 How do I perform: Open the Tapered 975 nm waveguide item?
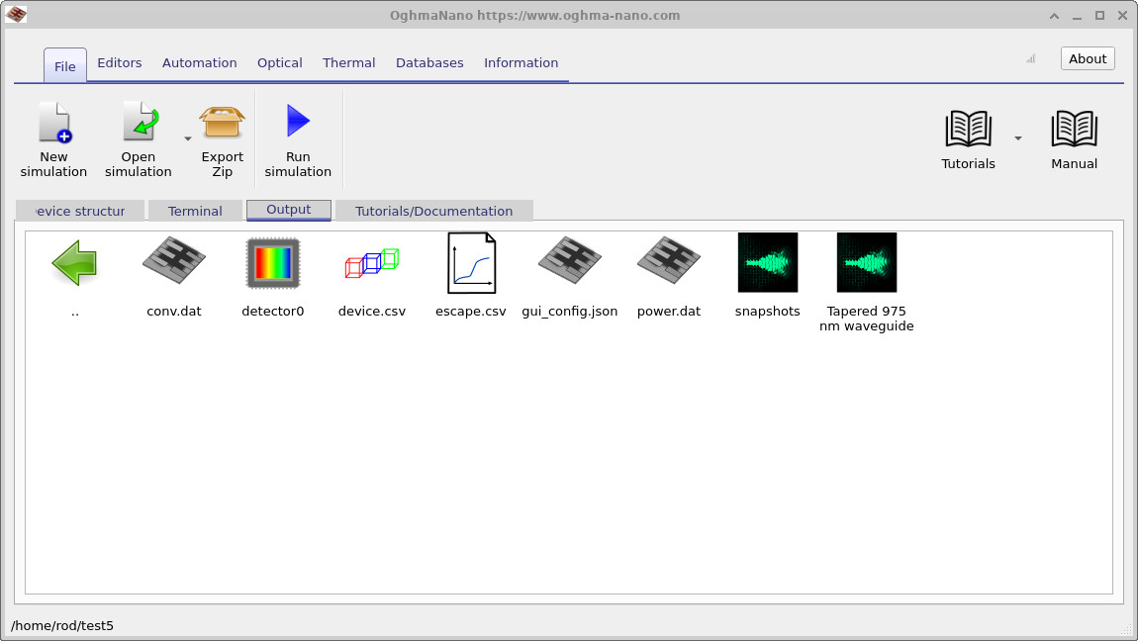click(x=866, y=262)
